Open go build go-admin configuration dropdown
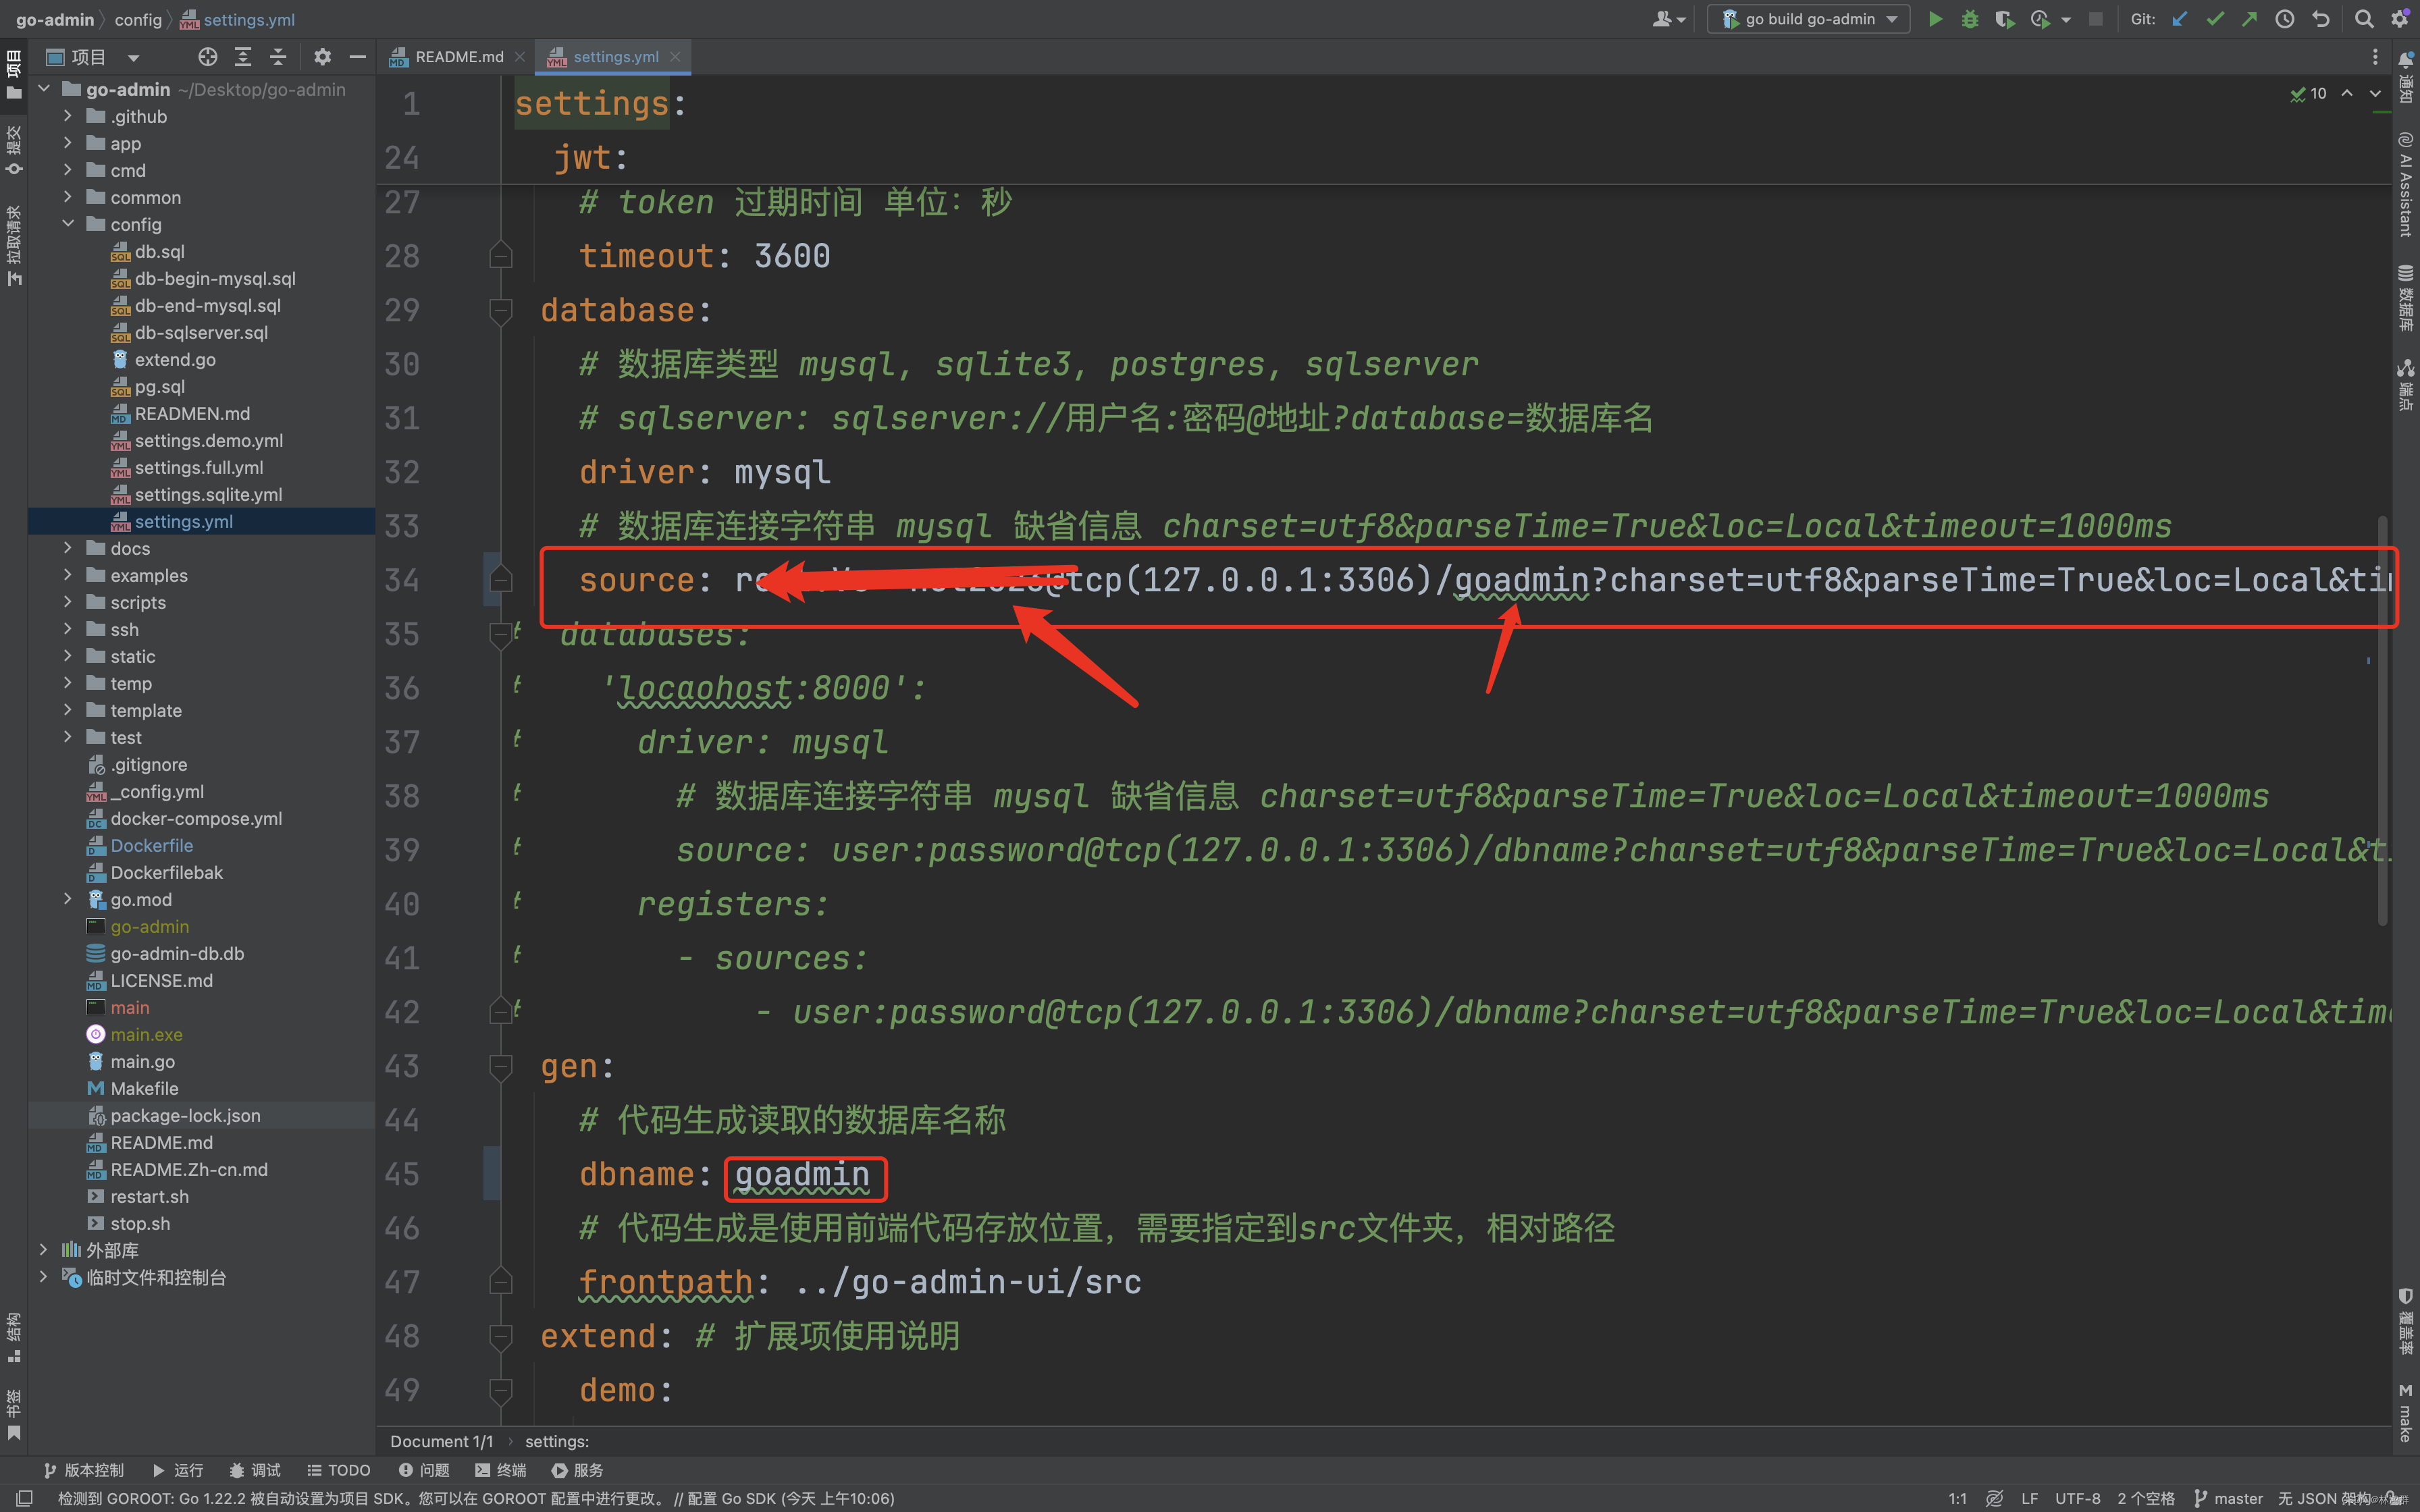Image resolution: width=2420 pixels, height=1512 pixels. (1809, 19)
